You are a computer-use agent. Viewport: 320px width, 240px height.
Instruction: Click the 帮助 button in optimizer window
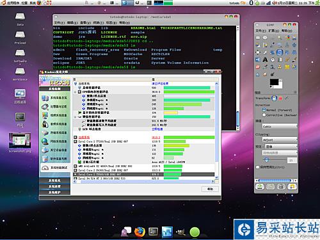pyautogui.click(x=210, y=189)
